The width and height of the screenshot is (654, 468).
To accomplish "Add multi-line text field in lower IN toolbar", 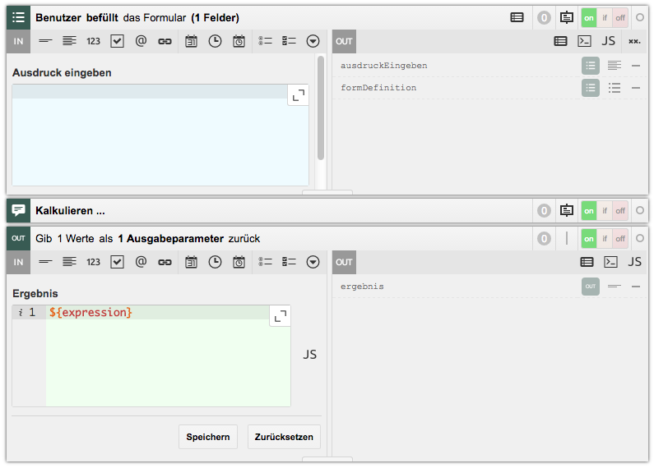I will click(x=69, y=262).
